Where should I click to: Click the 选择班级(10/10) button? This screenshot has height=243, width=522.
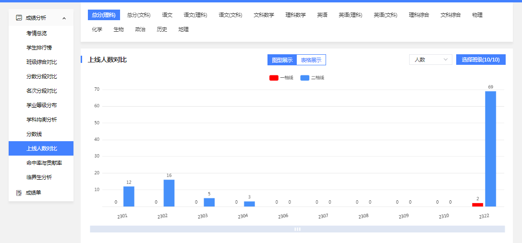coord(481,60)
